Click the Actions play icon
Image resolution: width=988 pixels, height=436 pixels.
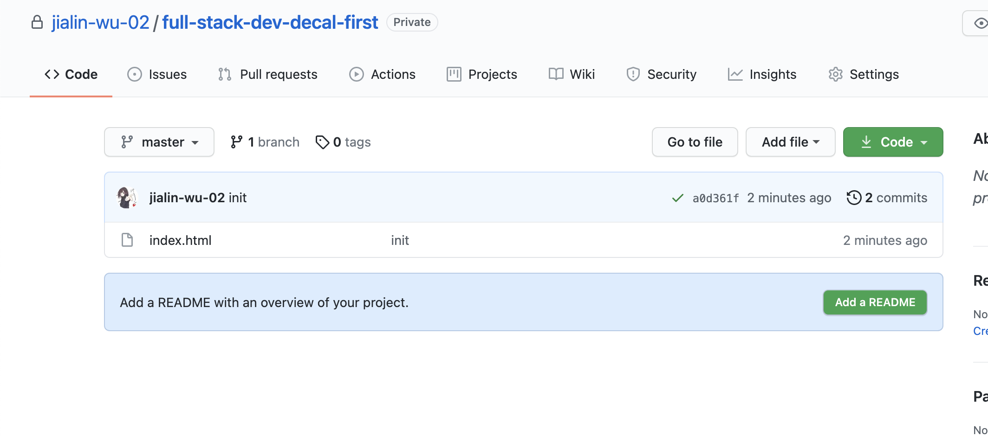(x=357, y=74)
